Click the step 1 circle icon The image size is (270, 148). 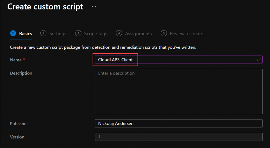pyautogui.click(x=13, y=33)
